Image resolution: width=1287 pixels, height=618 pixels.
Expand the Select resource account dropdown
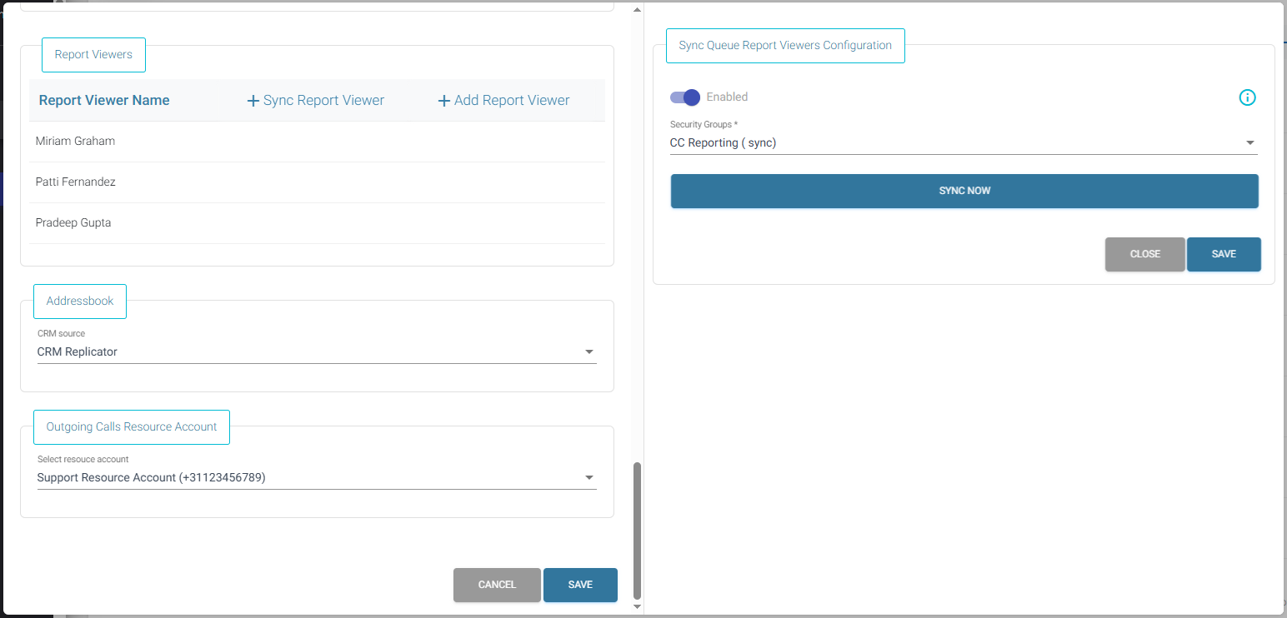317,478
